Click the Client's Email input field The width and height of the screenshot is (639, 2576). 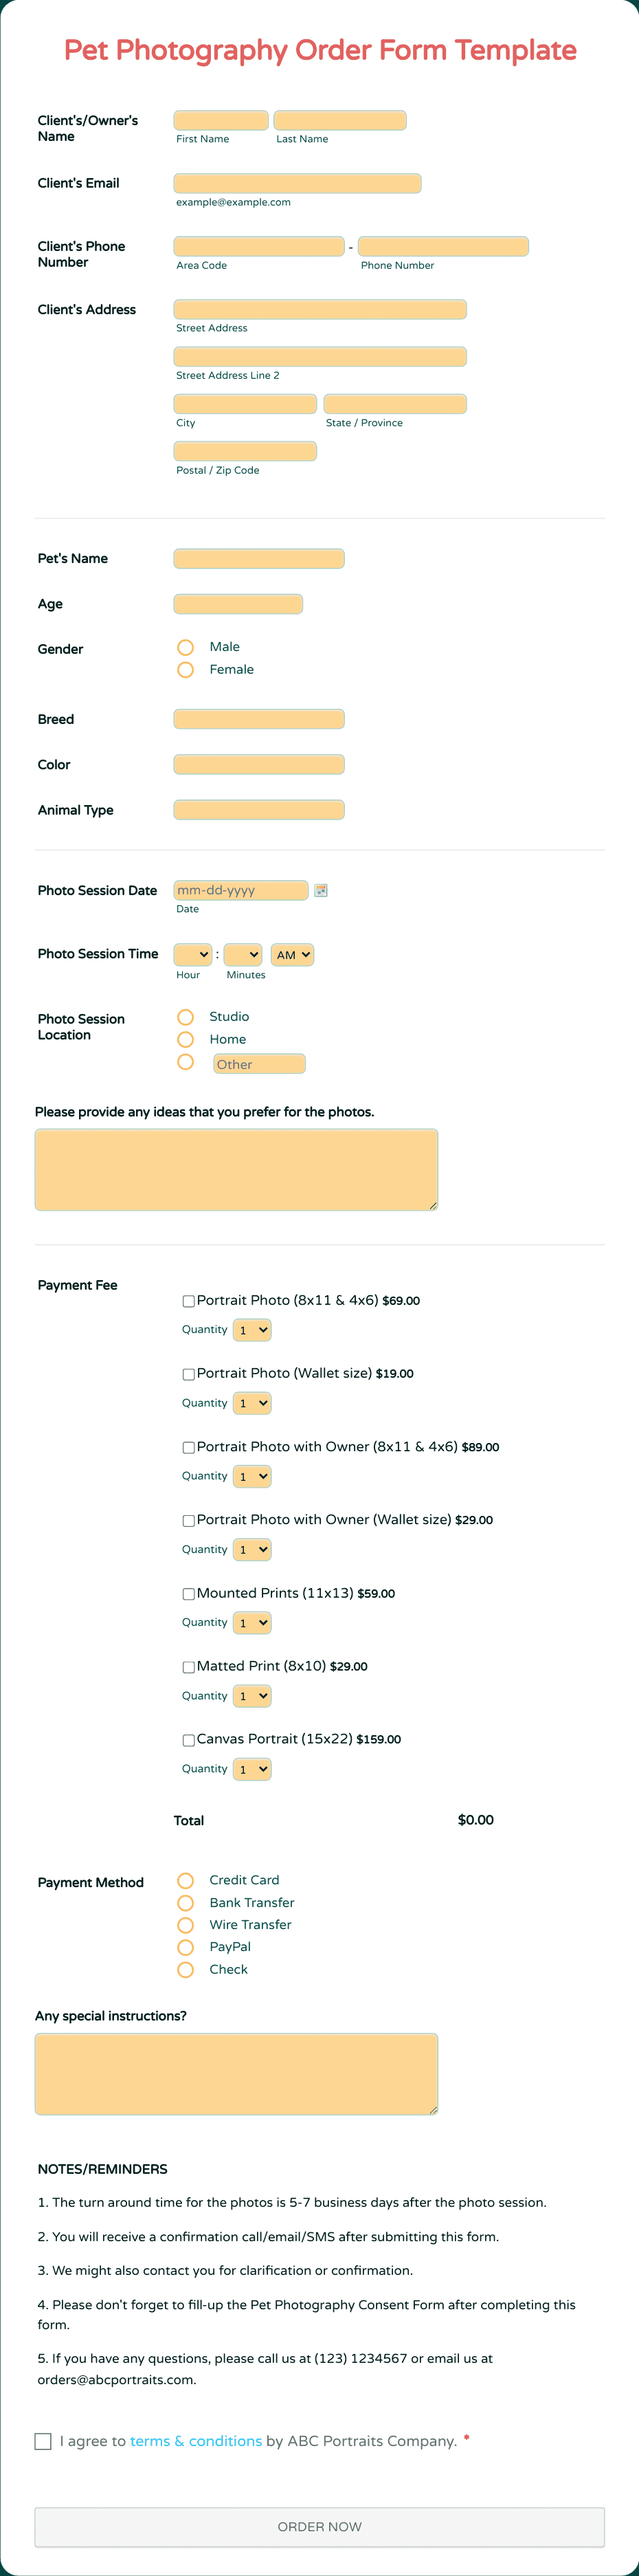[x=296, y=183]
